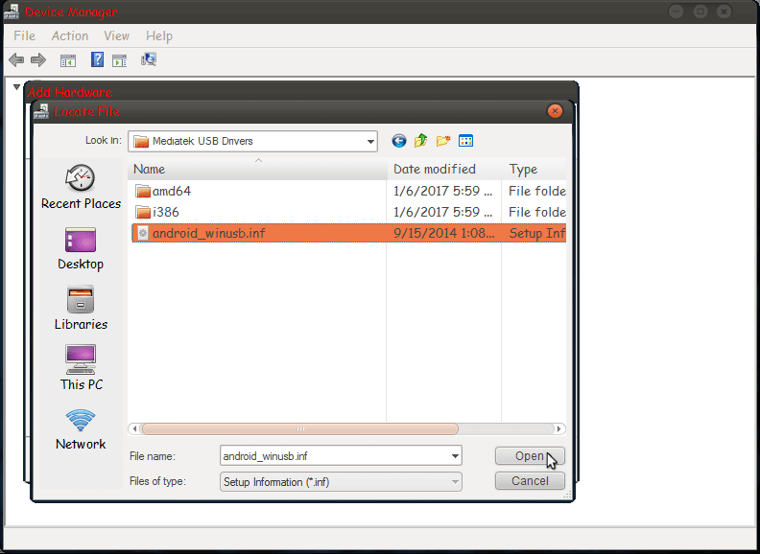Viewport: 760px width, 554px height.
Task: Expand the File name dropdown arrow
Action: click(x=455, y=456)
